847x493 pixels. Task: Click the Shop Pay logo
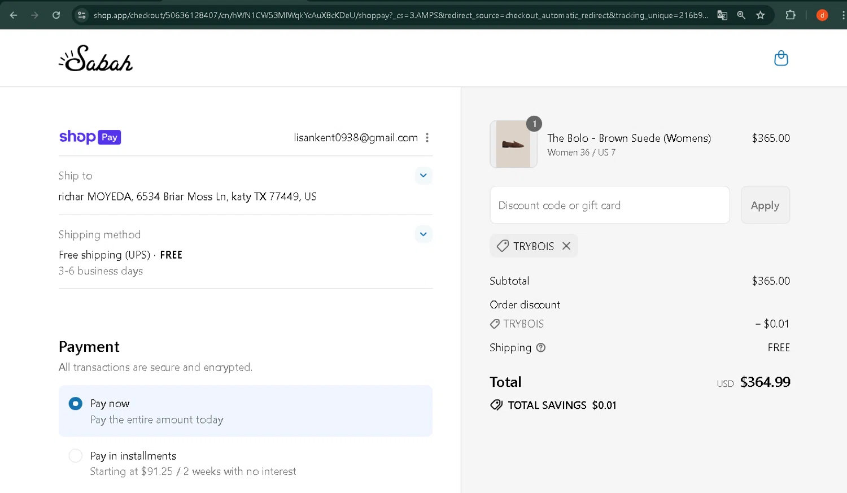click(x=90, y=137)
